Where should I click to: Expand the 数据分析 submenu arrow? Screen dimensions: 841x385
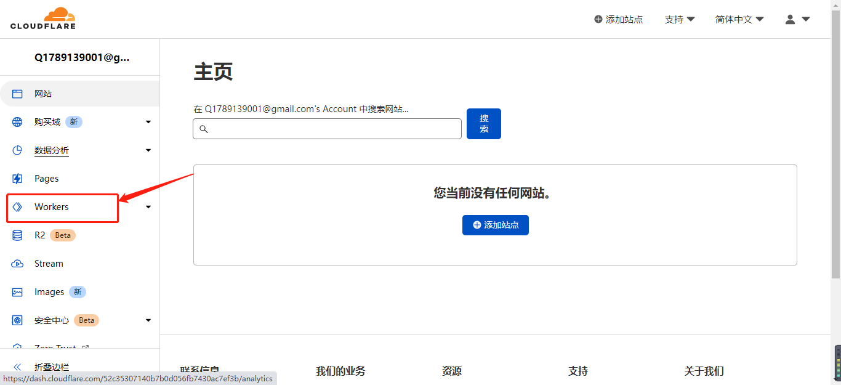[x=148, y=150]
